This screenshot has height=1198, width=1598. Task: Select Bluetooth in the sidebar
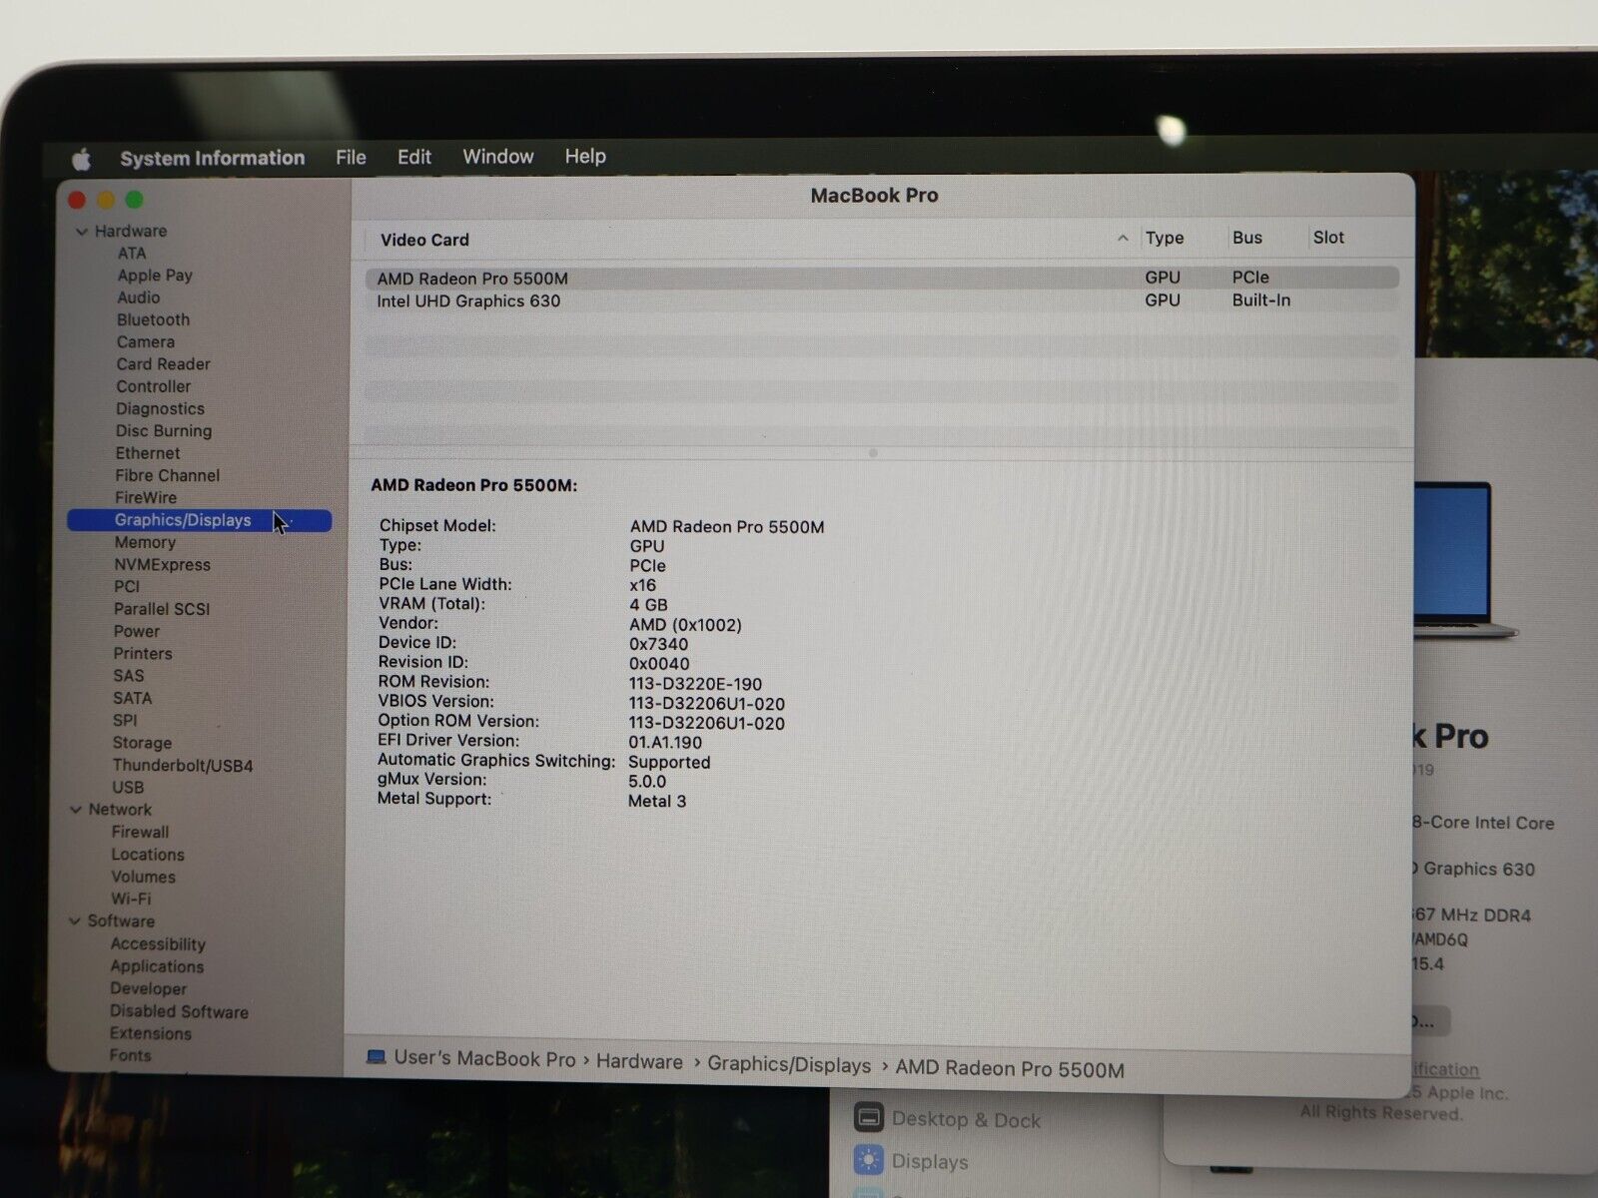click(x=153, y=319)
